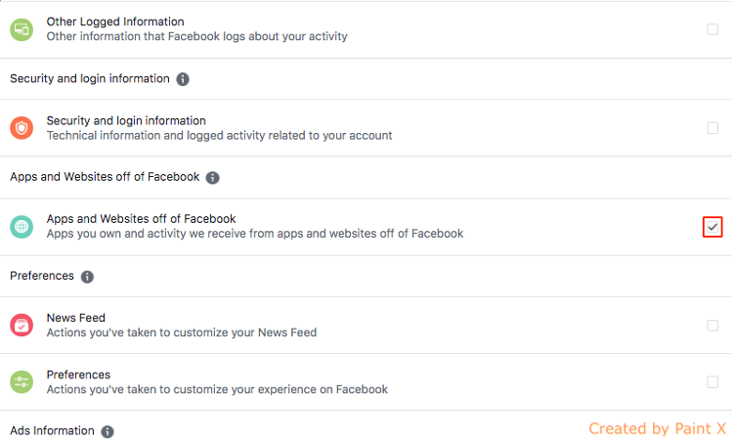
Task: Click the Security and login information row title
Action: point(126,120)
